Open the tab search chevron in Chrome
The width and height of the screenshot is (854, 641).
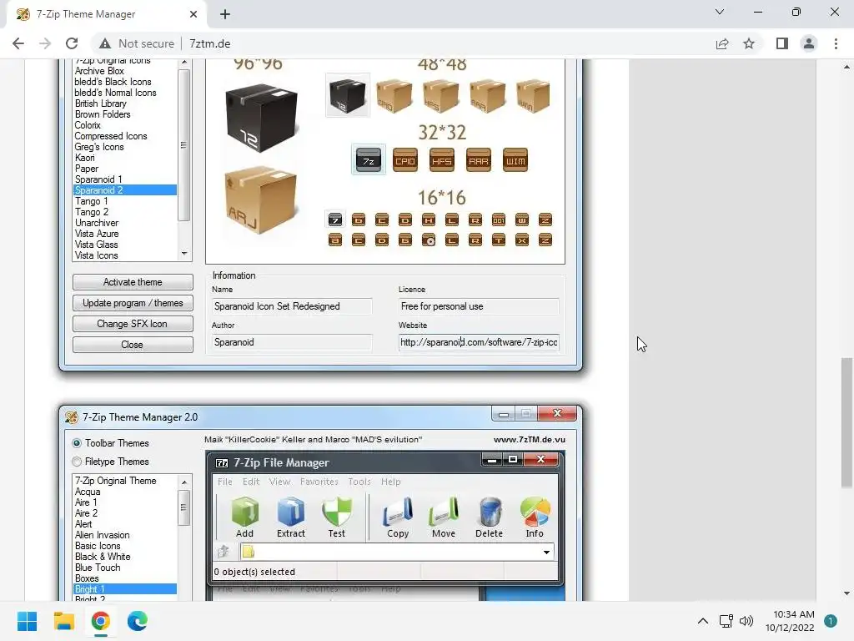pos(720,12)
